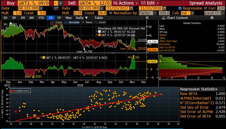This screenshot has height=129, width=226.
Task: Switch to the 6M time range
Action: click(x=32, y=18)
